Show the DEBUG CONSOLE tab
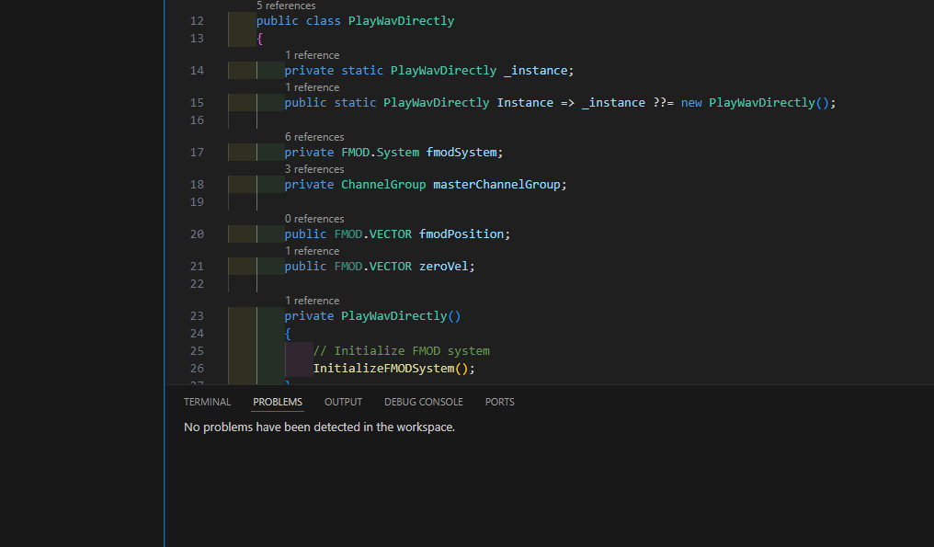This screenshot has height=547, width=934. coord(423,402)
